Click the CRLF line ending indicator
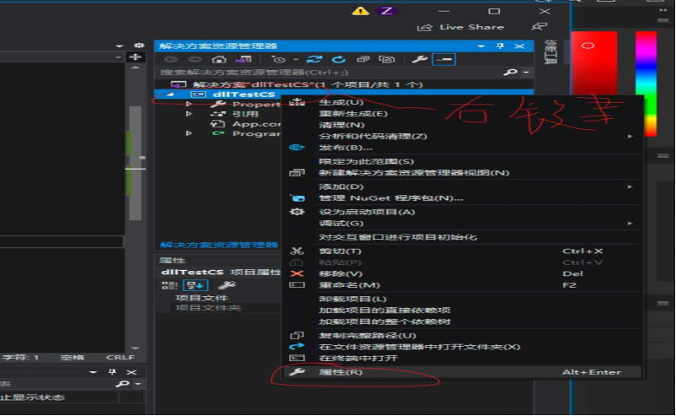This screenshot has width=676, height=416. coord(120,358)
